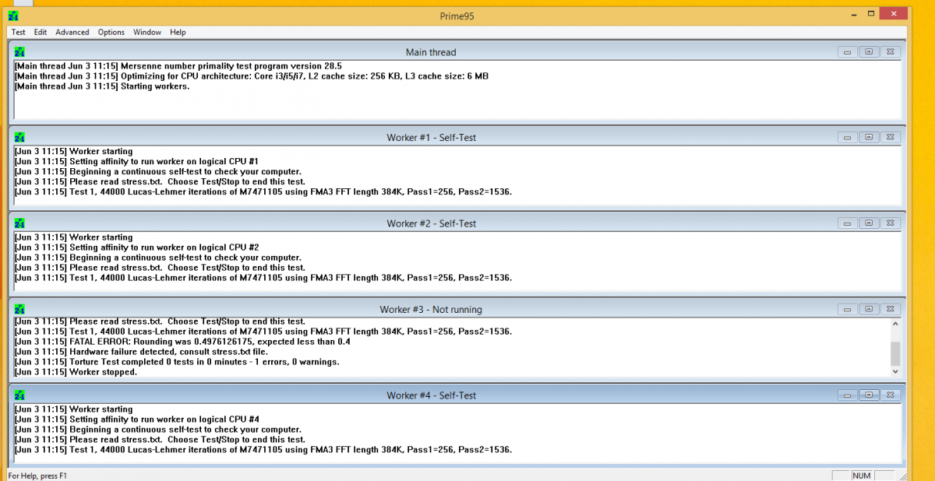
Task: Click the Prime95 application icon in title bar
Action: 13,16
